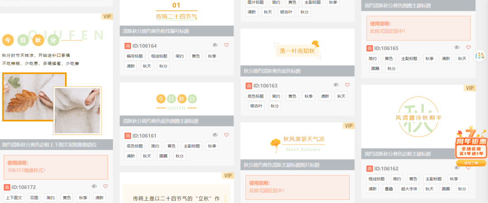Click title 清新秋分简约黄色底色圆圈主副标题
The width and height of the screenshot is (488, 203).
[161, 121]
